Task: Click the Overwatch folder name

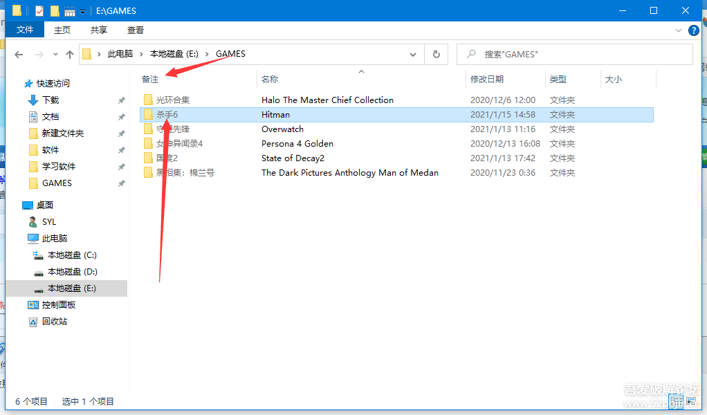Action: click(282, 129)
